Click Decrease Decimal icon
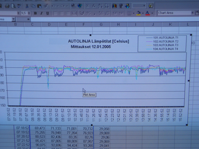199x149 pixels. click(107, 13)
